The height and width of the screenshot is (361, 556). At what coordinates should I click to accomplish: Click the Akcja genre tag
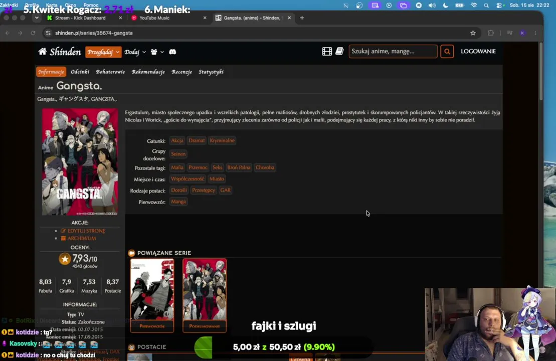pos(177,140)
